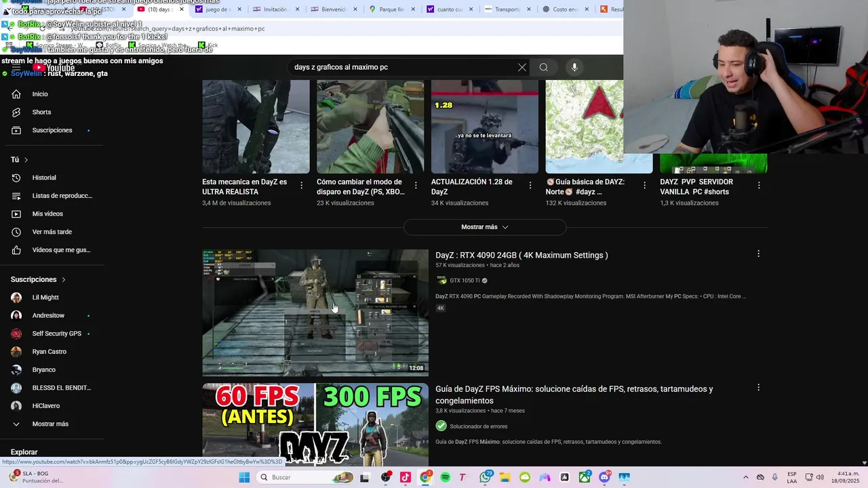Image resolution: width=868 pixels, height=488 pixels.
Task: Switch to the Costo env browser tab
Action: point(565,9)
